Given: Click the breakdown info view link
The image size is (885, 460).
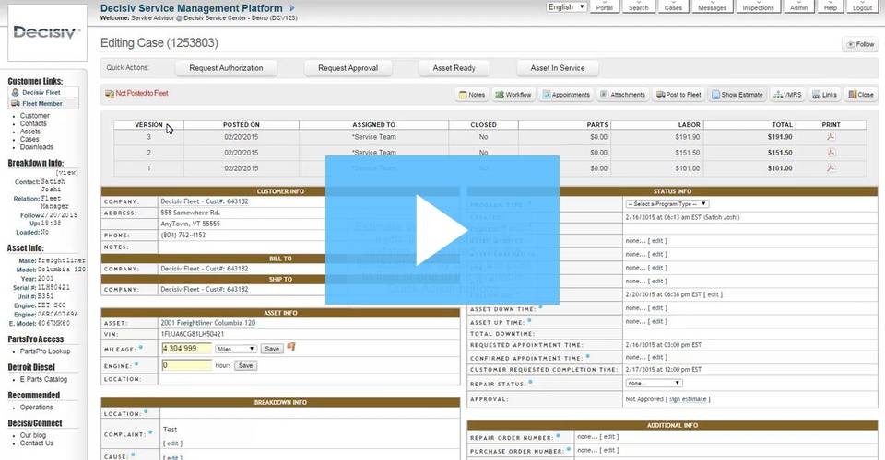Looking at the screenshot, I should coord(67,173).
